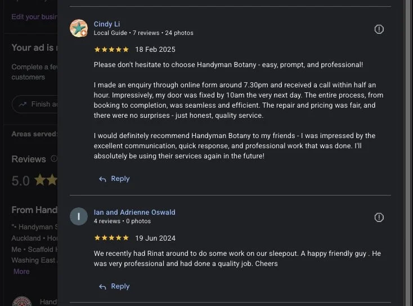Open Ian and Adrienne Oswald's avatar
The height and width of the screenshot is (306, 413).
pos(79,216)
